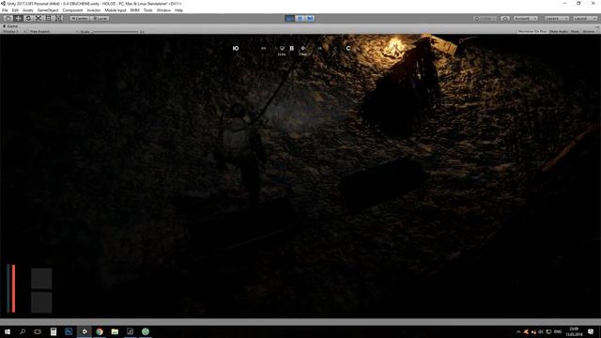The image size is (601, 338).
Task: Open the Gizmos dropdown
Action: [x=590, y=31]
